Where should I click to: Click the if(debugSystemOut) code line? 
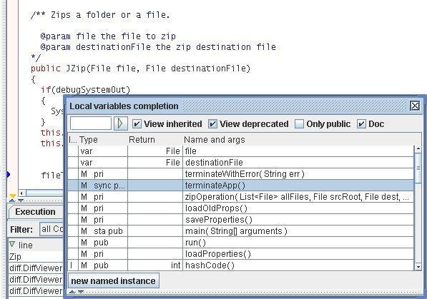tap(86, 90)
